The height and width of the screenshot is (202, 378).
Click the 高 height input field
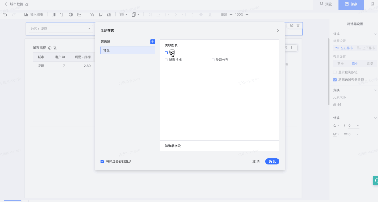[345, 105]
